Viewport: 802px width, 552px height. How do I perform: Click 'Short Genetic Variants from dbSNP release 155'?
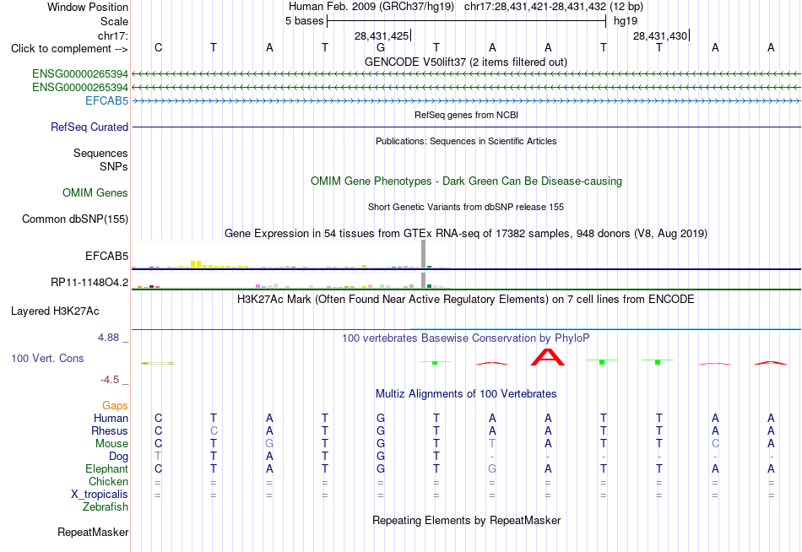466,207
